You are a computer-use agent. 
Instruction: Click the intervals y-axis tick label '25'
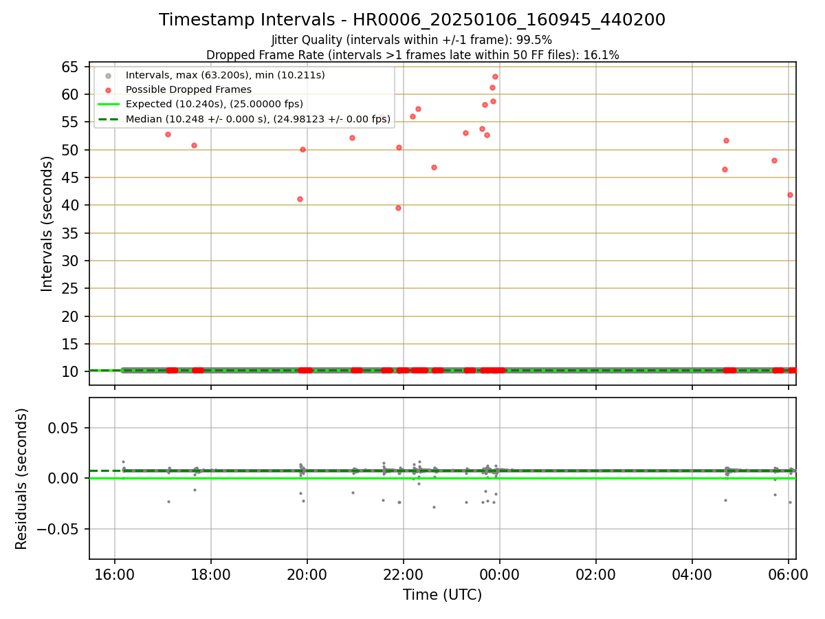pos(71,289)
